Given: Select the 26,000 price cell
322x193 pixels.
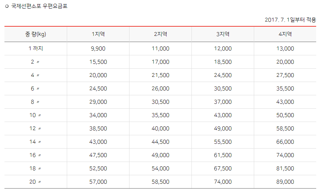Looking at the screenshot, I should point(160,88).
